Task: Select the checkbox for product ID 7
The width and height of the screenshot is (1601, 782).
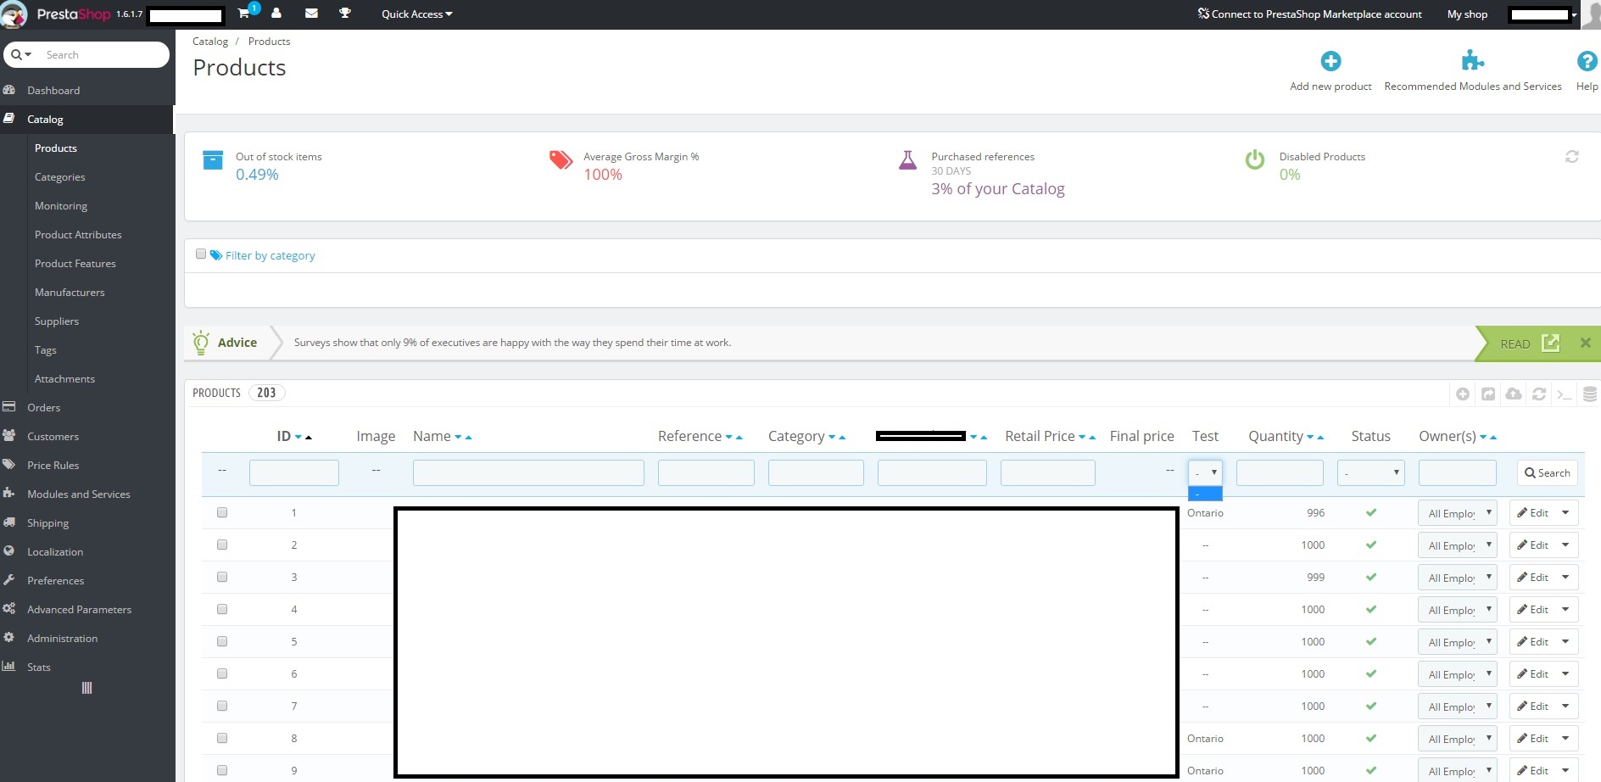Action: click(x=222, y=706)
